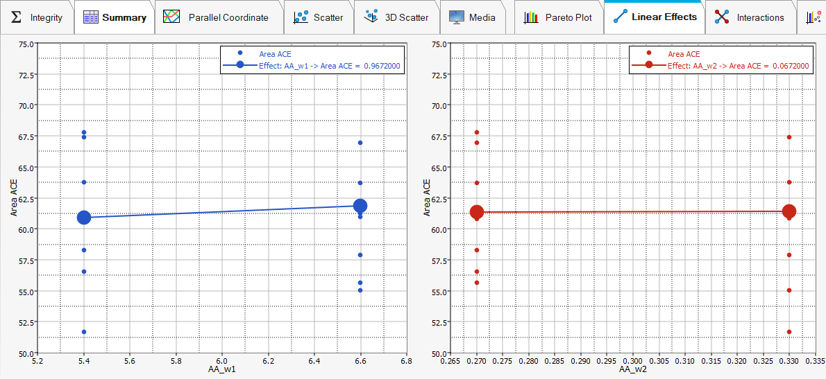Click the red 'Area ACE' legend entry
This screenshot has width=826, height=379.
click(x=684, y=53)
